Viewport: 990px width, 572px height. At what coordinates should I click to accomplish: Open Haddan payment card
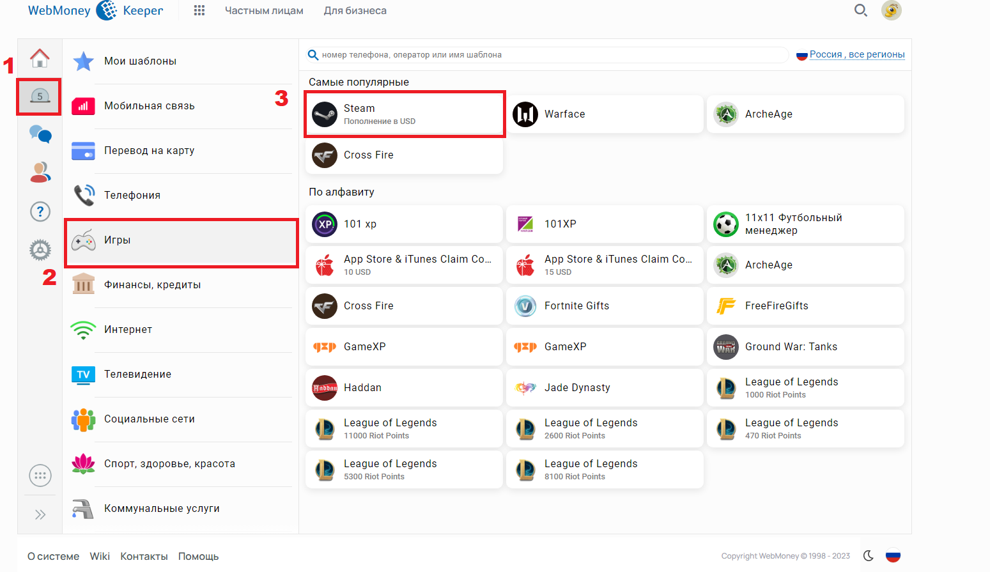pos(405,388)
